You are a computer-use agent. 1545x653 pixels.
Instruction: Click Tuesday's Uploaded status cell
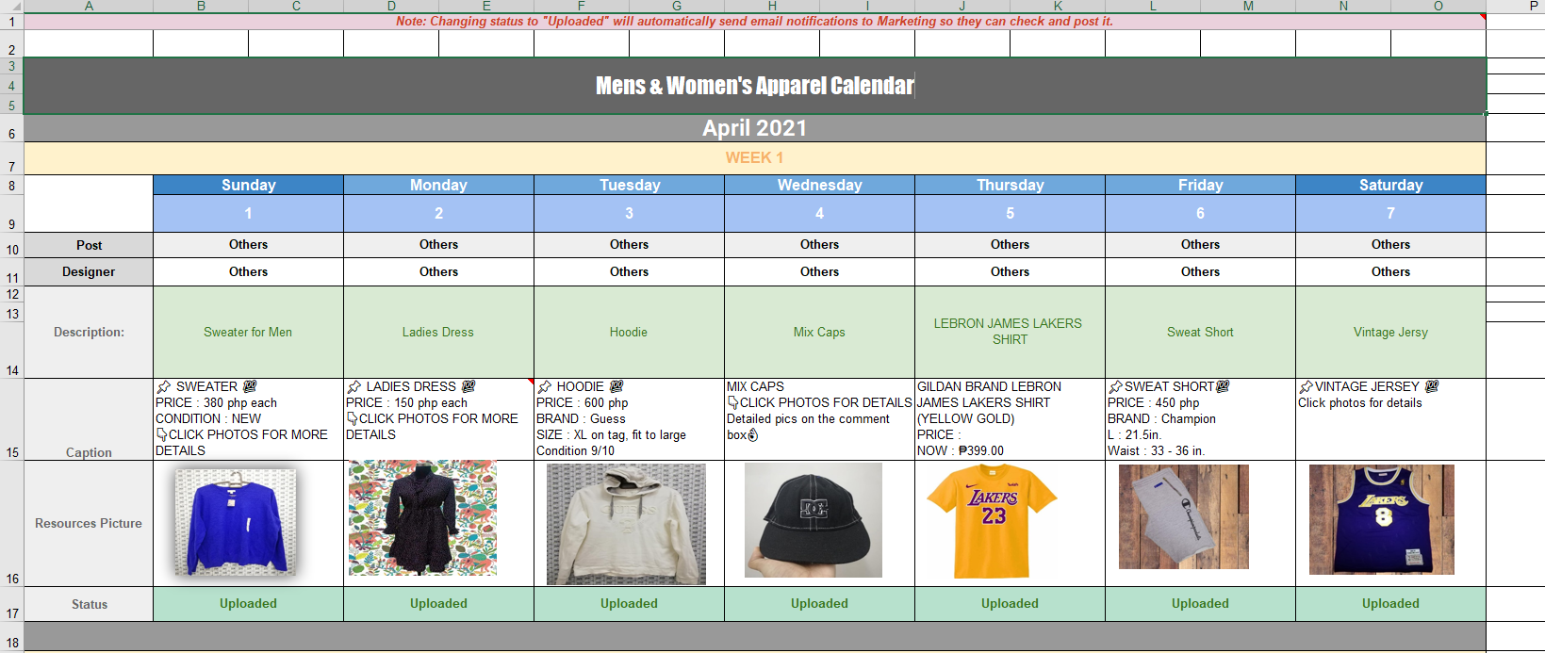pyautogui.click(x=630, y=604)
